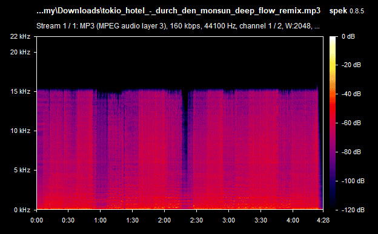Click the -60 dB legend label
Viewport: 378px width, 234px height.
[x=351, y=123]
